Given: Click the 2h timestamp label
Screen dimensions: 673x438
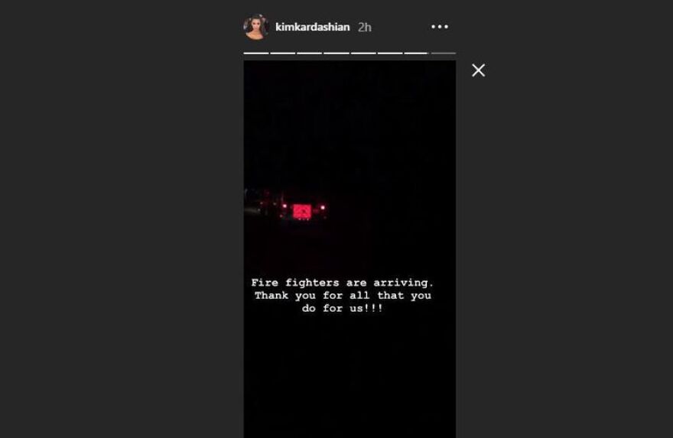Looking at the screenshot, I should tap(364, 27).
